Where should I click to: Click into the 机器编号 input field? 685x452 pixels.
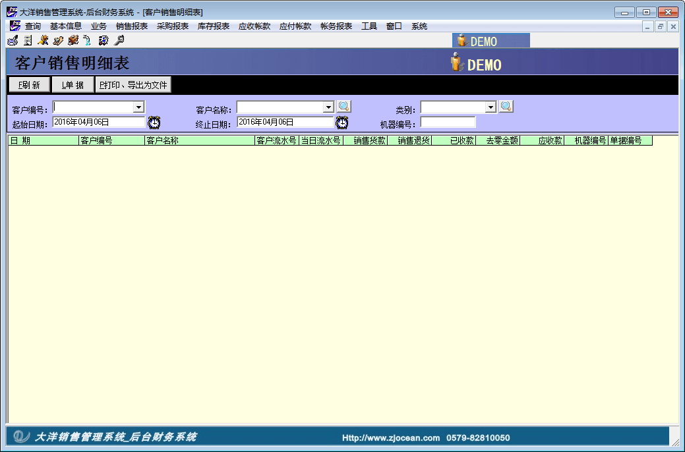click(448, 122)
